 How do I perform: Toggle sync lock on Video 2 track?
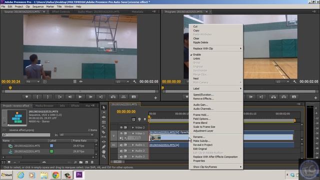tap(125, 127)
